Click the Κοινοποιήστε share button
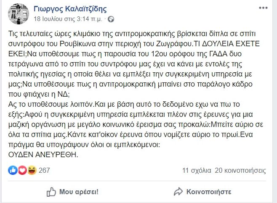 tap(202, 192)
